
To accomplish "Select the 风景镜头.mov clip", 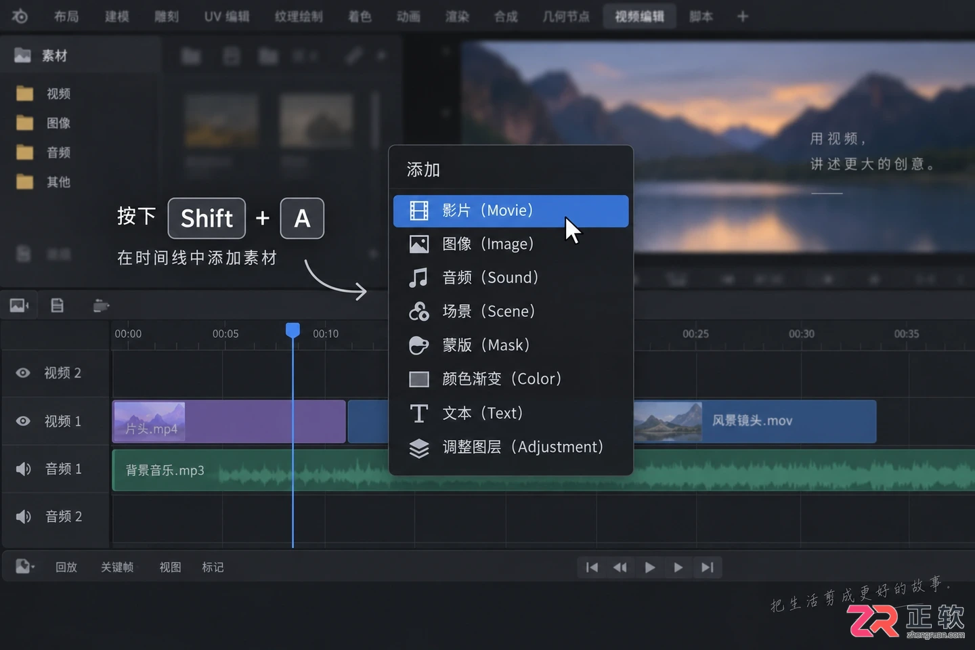I will pyautogui.click(x=755, y=421).
